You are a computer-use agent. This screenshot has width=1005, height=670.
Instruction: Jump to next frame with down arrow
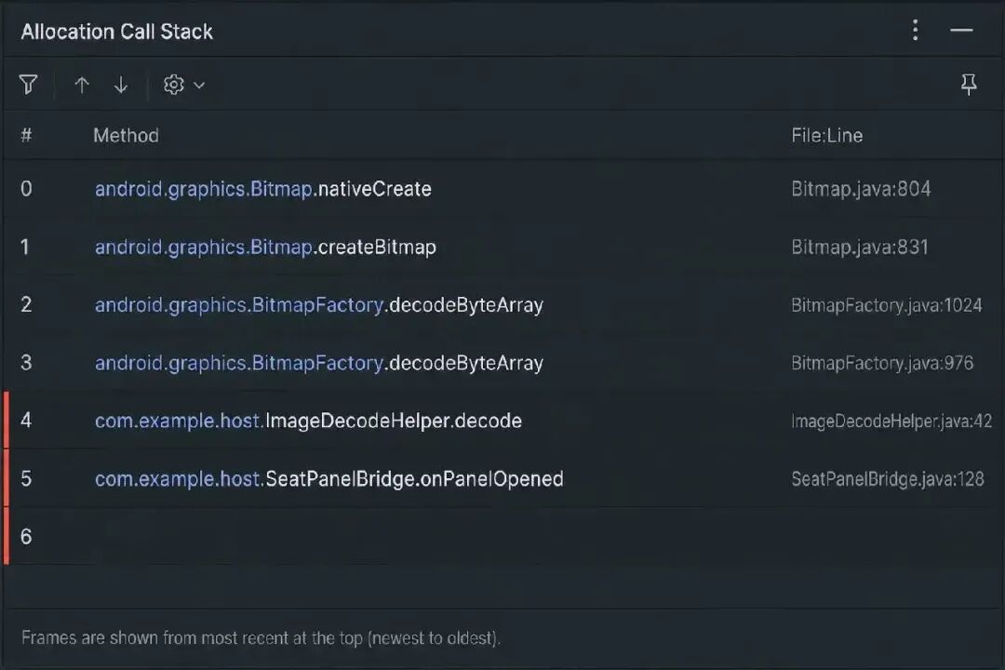120,85
